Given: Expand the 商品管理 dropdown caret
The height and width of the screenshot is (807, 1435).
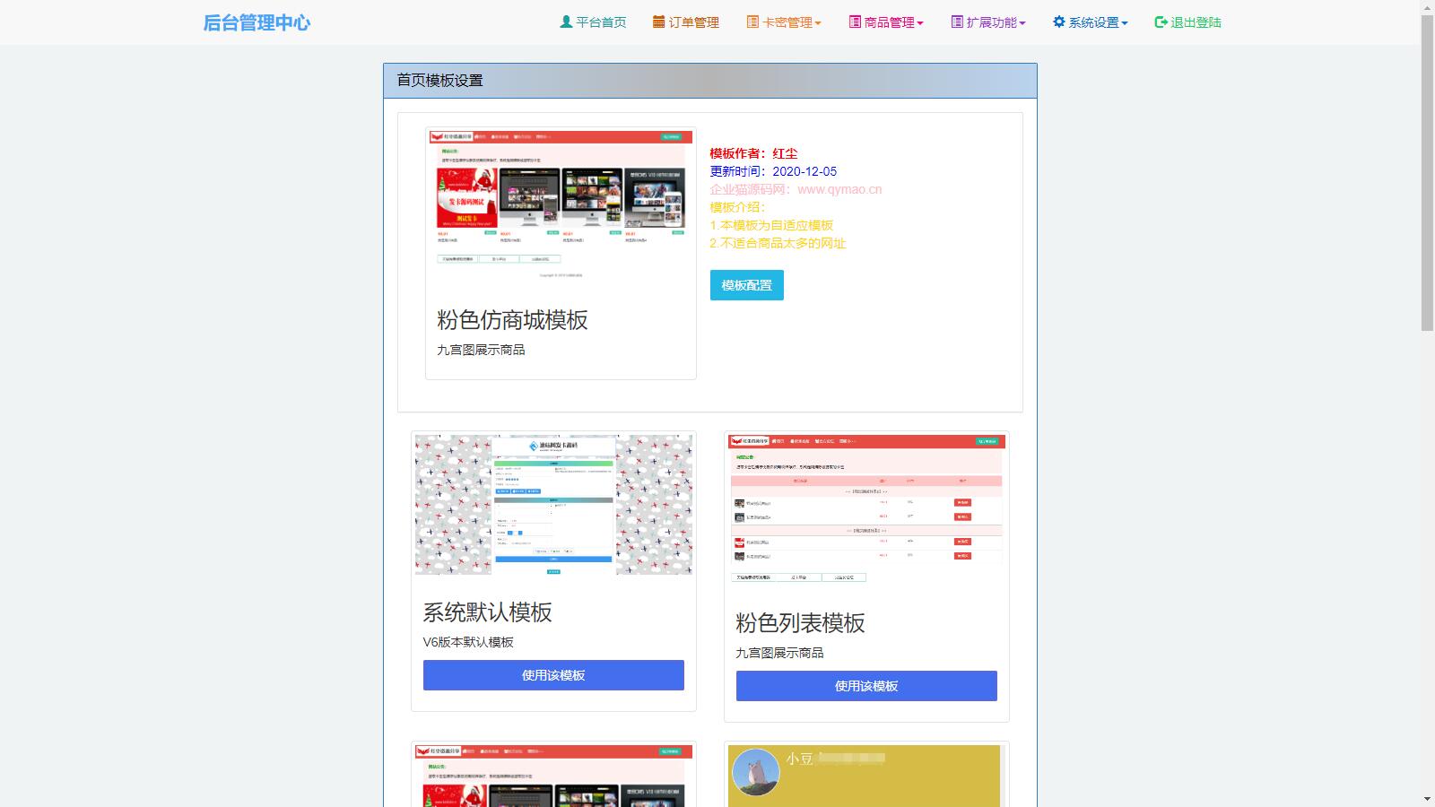Looking at the screenshot, I should [x=920, y=23].
